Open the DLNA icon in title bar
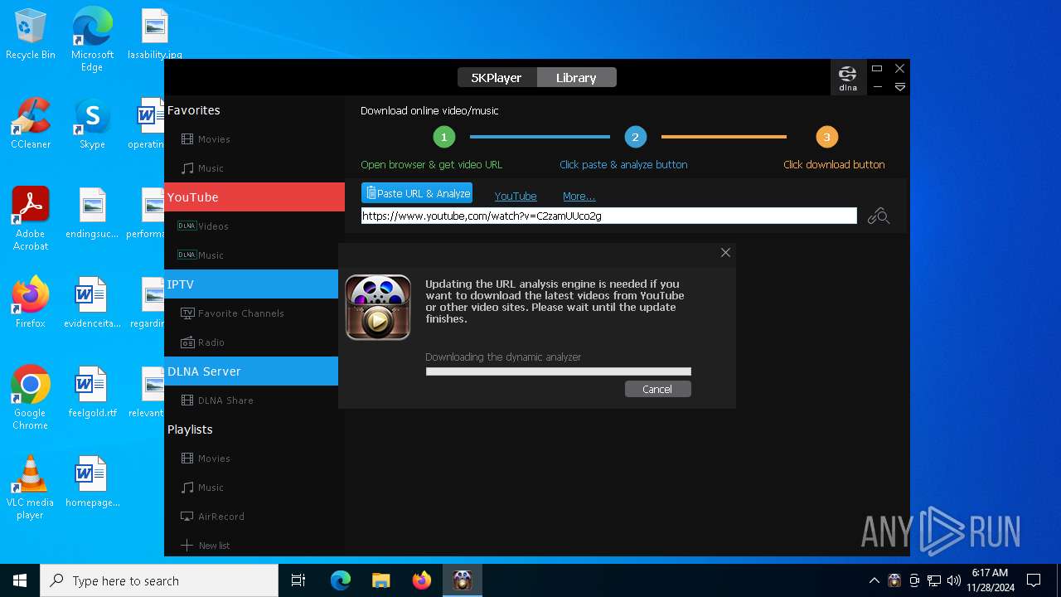This screenshot has width=1061, height=597. tap(847, 78)
